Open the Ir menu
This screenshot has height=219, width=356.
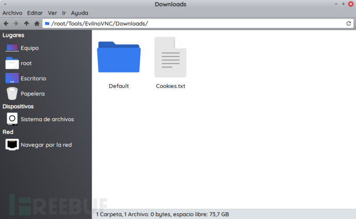point(64,13)
